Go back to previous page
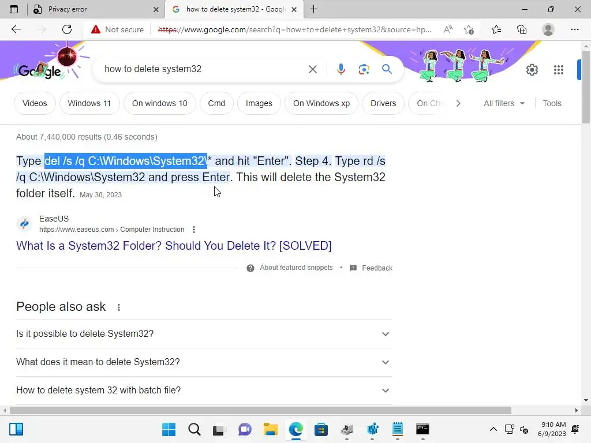The height and width of the screenshot is (443, 591). pos(16,29)
